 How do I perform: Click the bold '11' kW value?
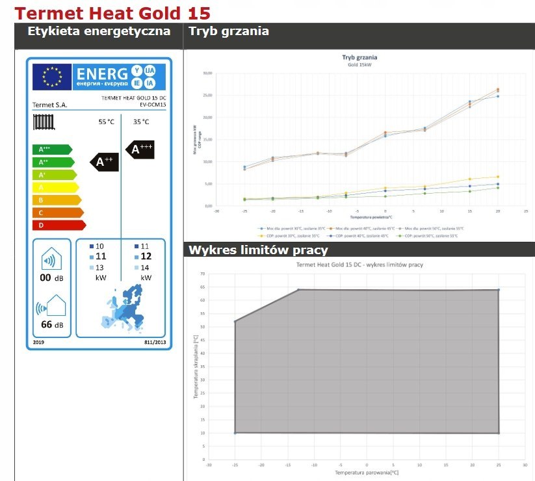(101, 256)
